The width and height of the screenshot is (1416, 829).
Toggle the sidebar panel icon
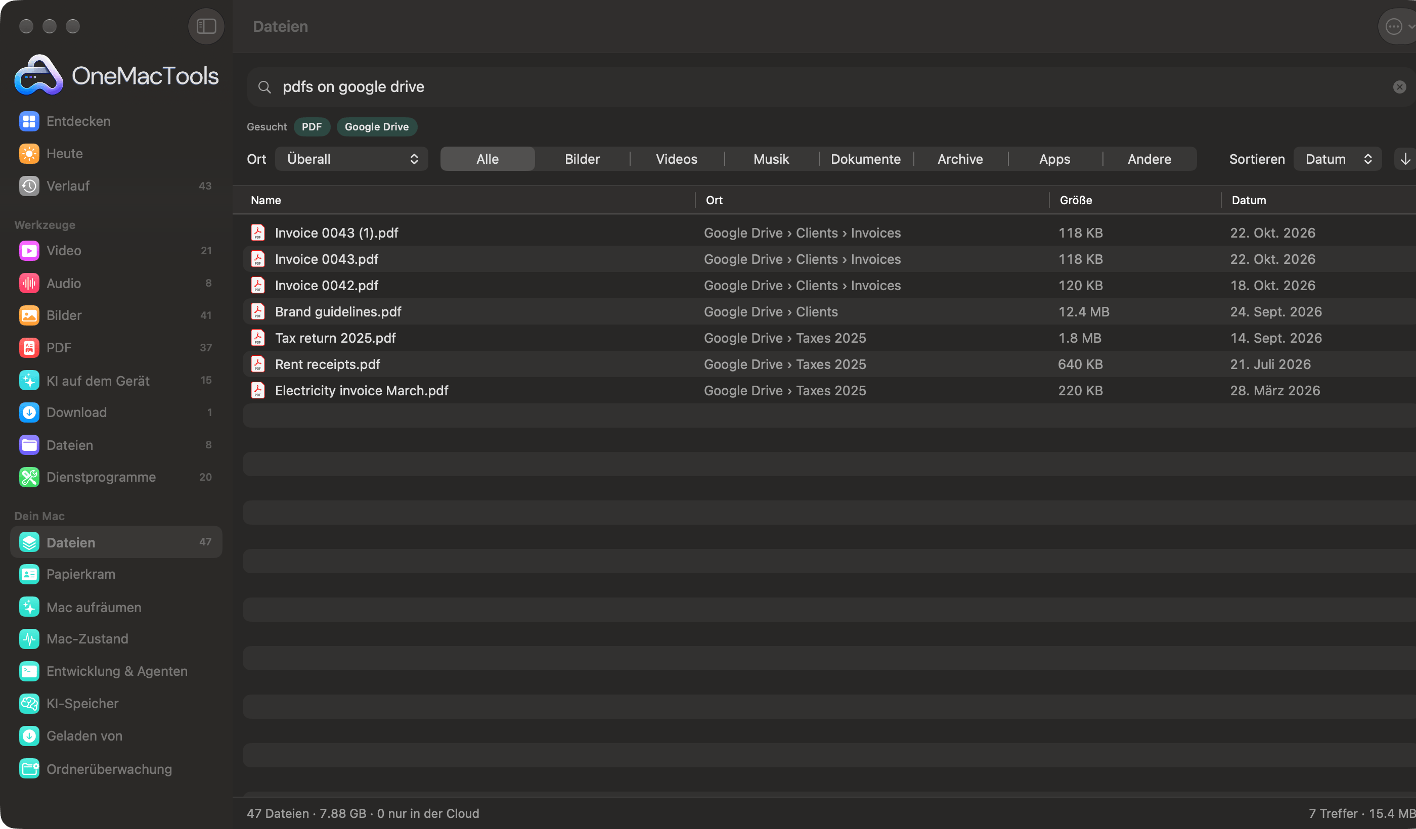point(206,26)
